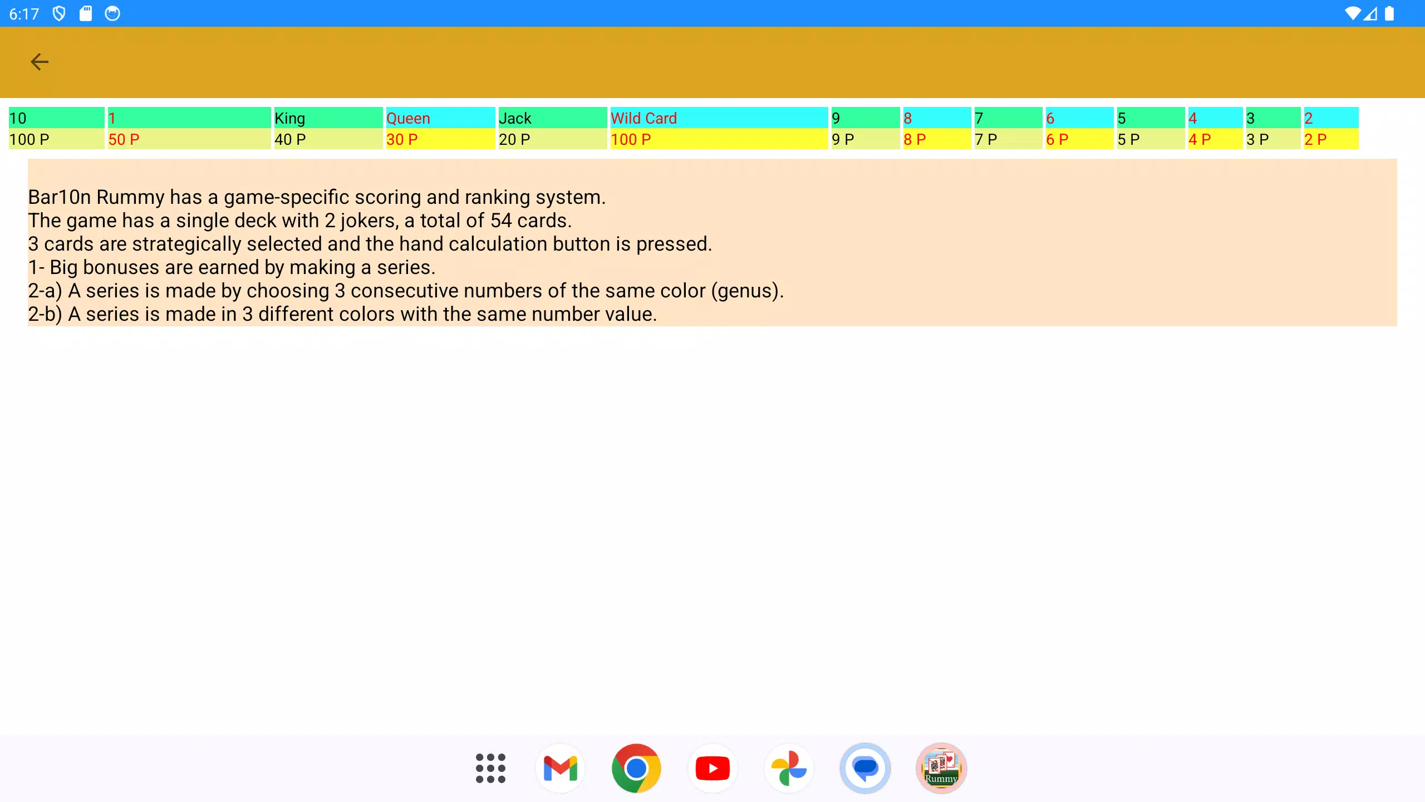The height and width of the screenshot is (802, 1425).
Task: Tap the Jack card header cell
Action: [551, 118]
